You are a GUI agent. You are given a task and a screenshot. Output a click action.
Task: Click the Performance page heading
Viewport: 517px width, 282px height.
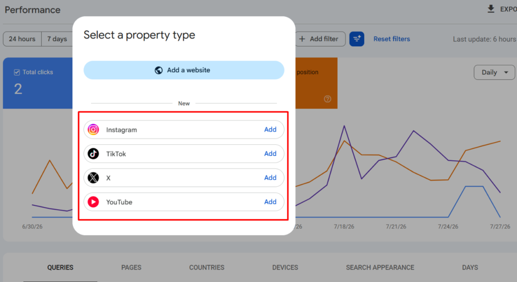coord(32,10)
